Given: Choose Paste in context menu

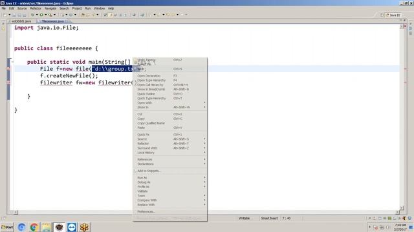Looking at the screenshot, I should tap(170, 128).
